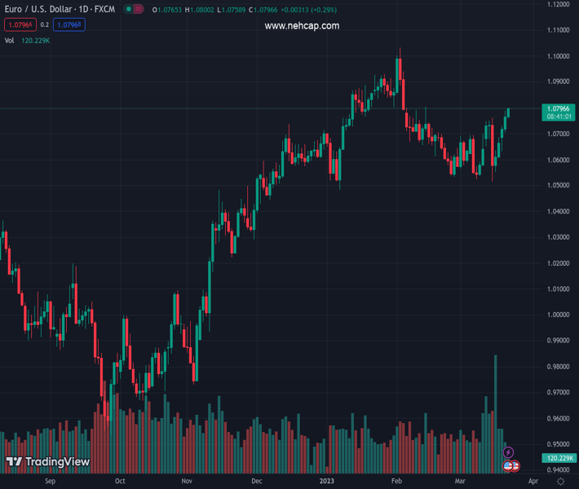Click the Apr label on time axis
579x489 pixels.
point(533,482)
